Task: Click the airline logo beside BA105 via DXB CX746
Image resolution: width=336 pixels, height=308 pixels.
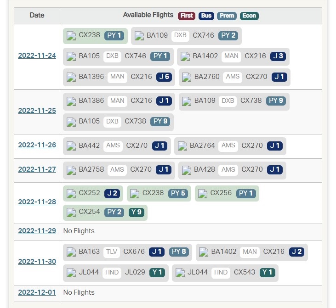Action: (71, 56)
